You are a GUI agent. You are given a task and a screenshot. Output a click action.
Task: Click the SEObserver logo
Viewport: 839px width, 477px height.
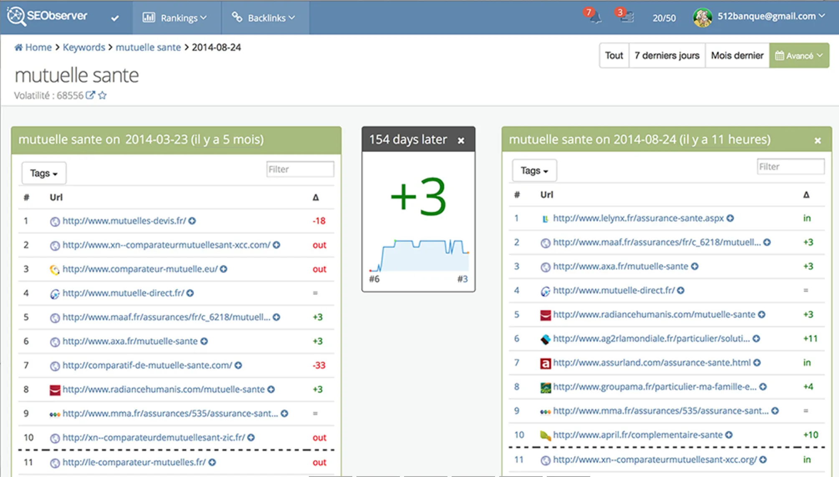click(47, 16)
